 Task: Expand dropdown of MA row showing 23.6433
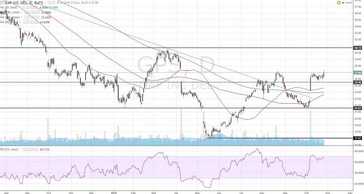click(x=21, y=17)
